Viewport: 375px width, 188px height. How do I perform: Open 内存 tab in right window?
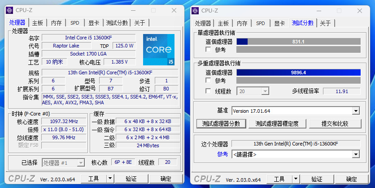[x=242, y=23]
